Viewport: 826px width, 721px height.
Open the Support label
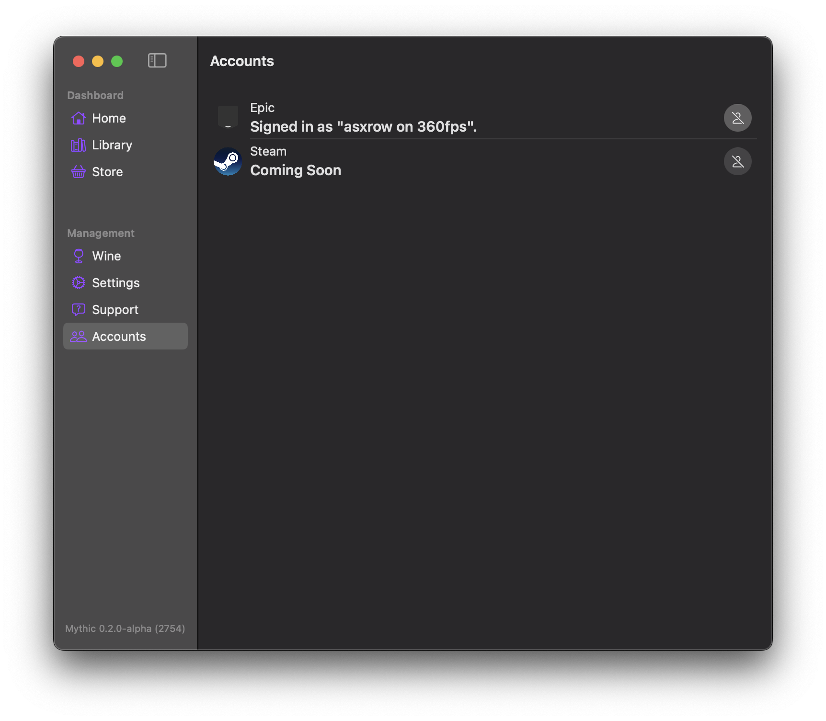pyautogui.click(x=115, y=310)
